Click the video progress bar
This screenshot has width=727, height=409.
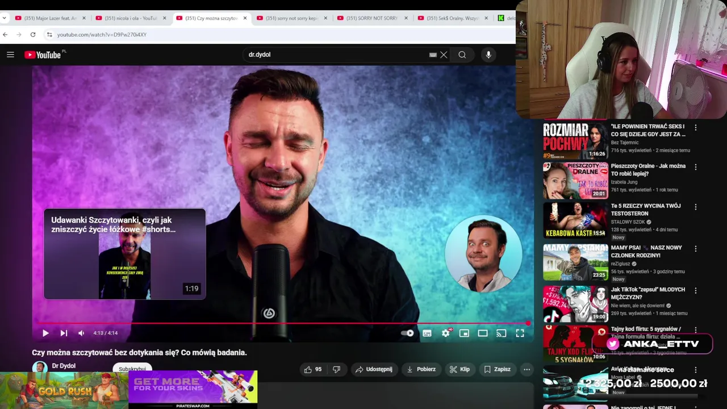[282, 323]
